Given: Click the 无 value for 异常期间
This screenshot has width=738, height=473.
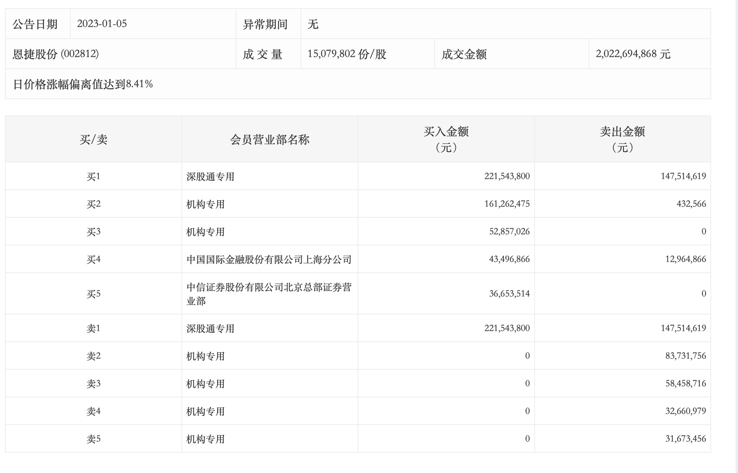Looking at the screenshot, I should click(313, 24).
